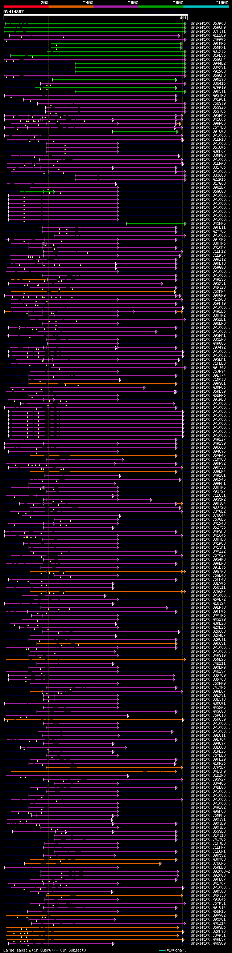Screen dimensions: 232x953
Task: Open hit UniRef100_C5WSJ9
Action: (x=208, y=104)
